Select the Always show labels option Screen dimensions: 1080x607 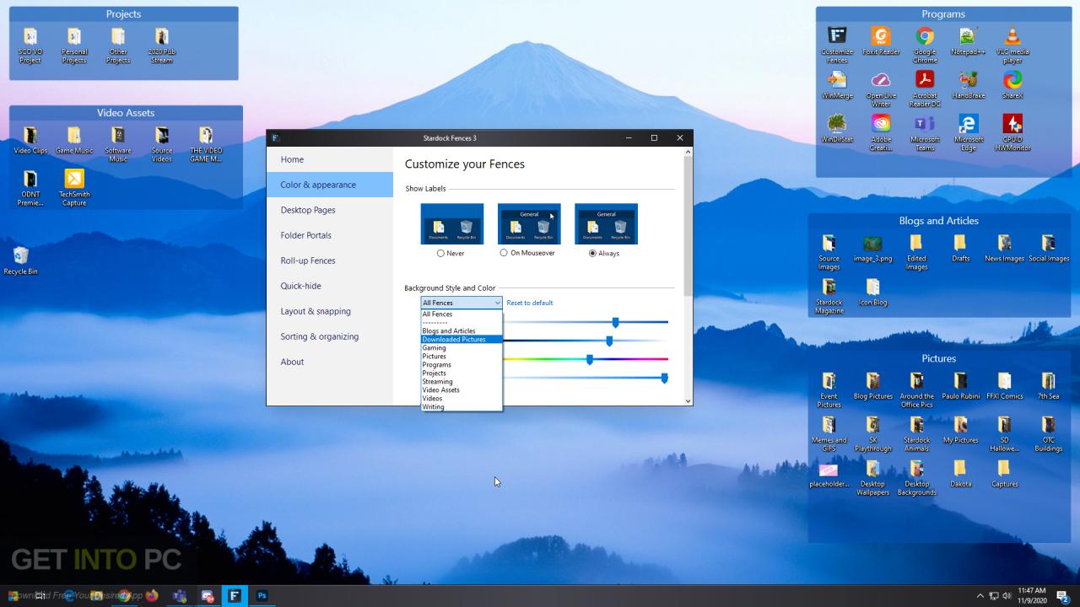tap(604, 253)
